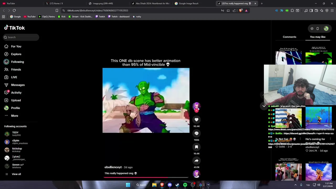Open the spinning sound disc icon
336x189 pixels.
196,174
